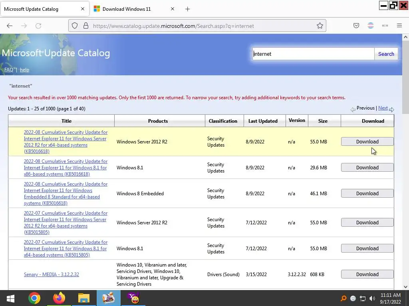The height and width of the screenshot is (306, 409).
Task: Click the page scrollbar down arrow
Action: 405,287
